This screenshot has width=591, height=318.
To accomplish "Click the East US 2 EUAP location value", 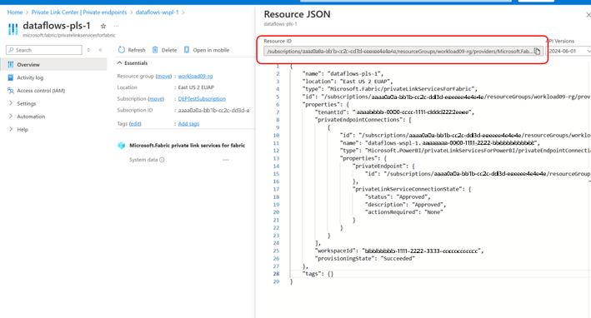I will click(196, 87).
